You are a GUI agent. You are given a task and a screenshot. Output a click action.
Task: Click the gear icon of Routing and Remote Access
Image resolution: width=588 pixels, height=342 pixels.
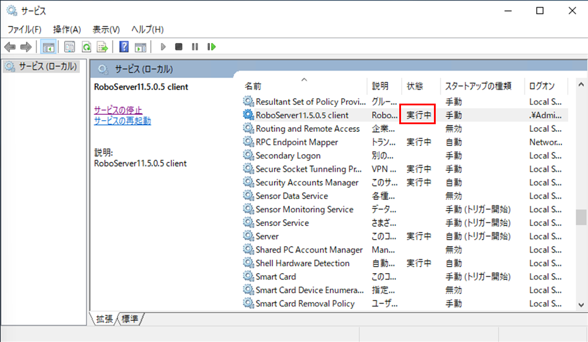(248, 128)
